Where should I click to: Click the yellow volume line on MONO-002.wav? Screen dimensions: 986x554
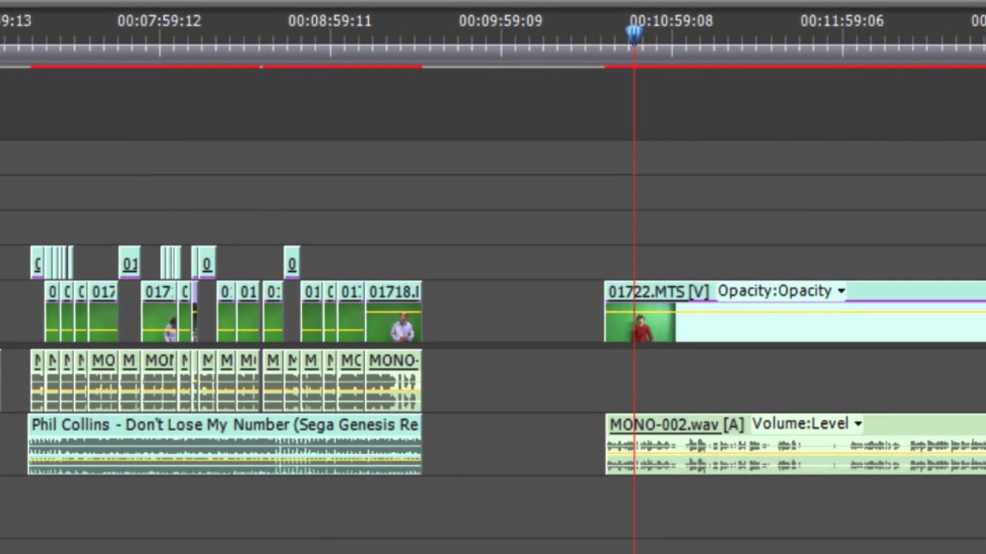(795, 454)
